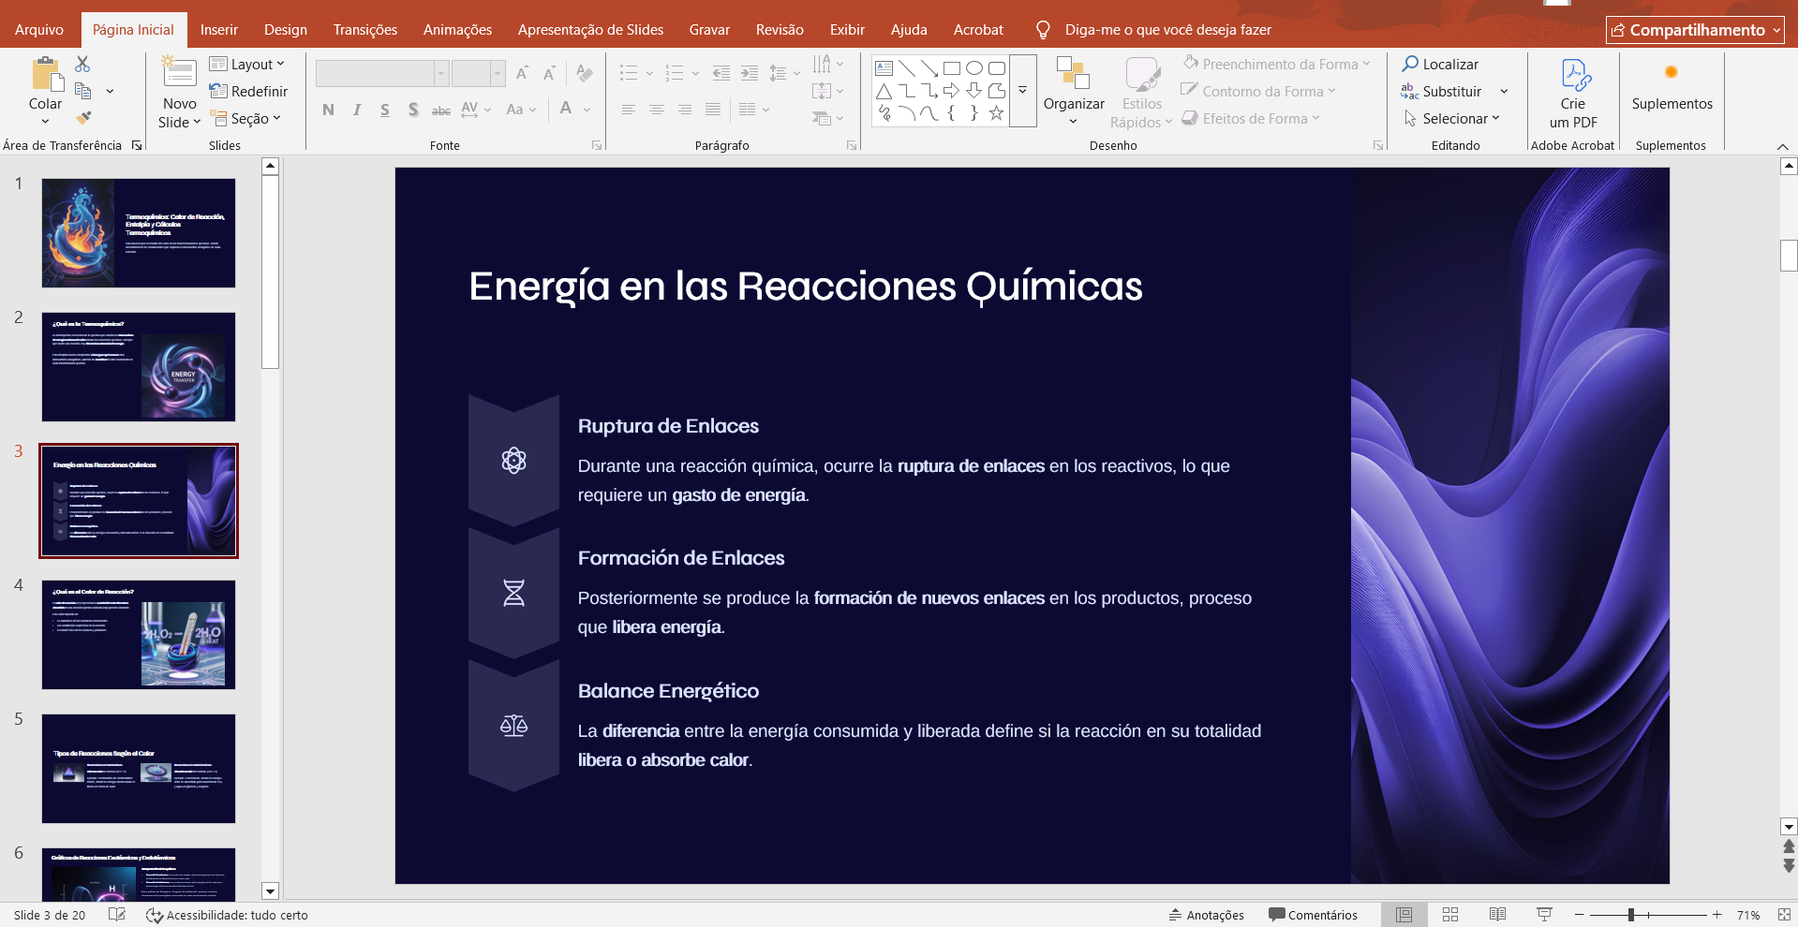Increase font size icon
The width and height of the screenshot is (1798, 927).
(x=523, y=73)
